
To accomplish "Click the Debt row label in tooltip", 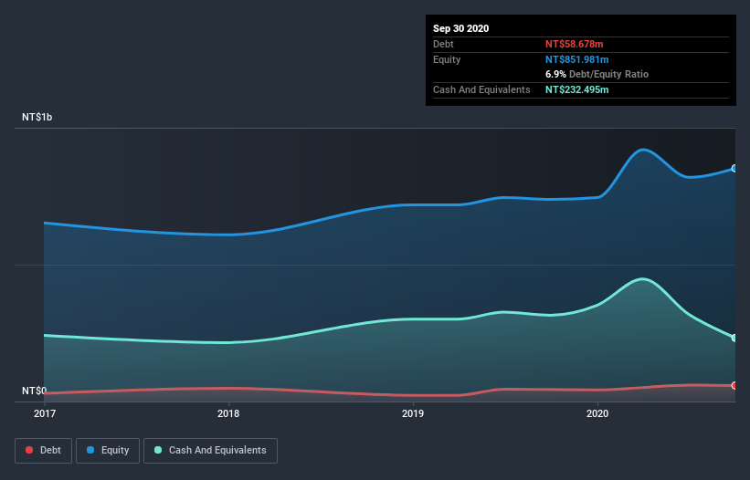I will tap(443, 44).
